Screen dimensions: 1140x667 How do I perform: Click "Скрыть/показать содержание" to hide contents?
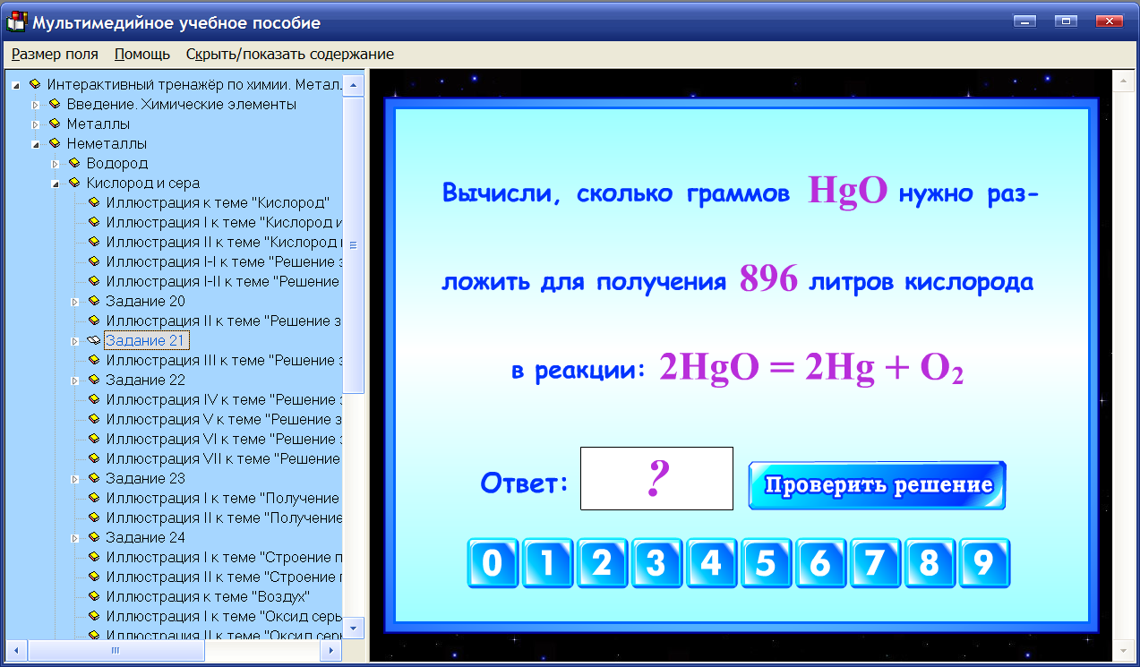pyautogui.click(x=288, y=54)
